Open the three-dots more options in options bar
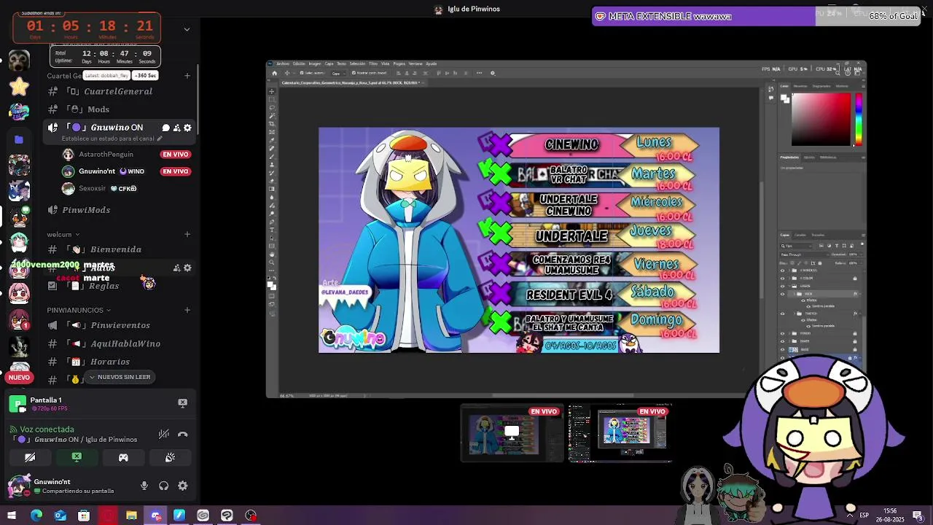This screenshot has width=933, height=525. pos(479,73)
